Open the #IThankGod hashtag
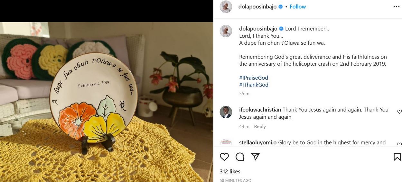This screenshot has width=402, height=182. (254, 85)
